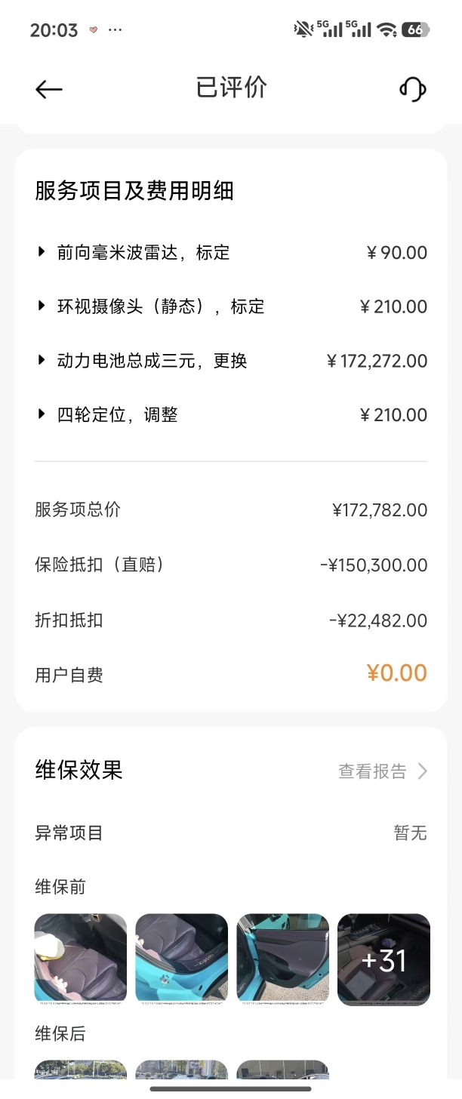
Task: Open second 维保前 photo thumbnail
Action: [x=182, y=959]
